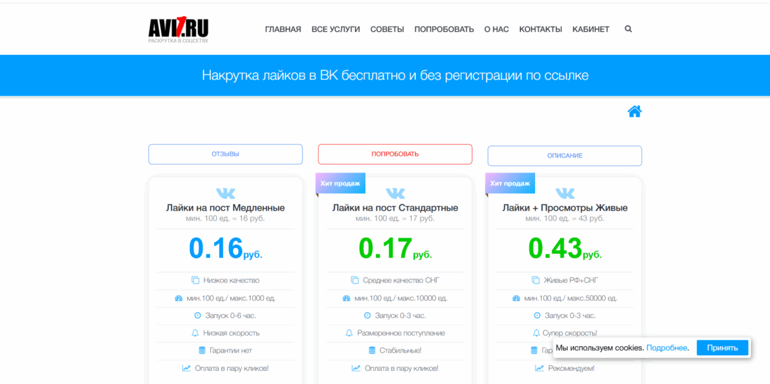Click Хит продаж badge on Живые card

click(509, 183)
